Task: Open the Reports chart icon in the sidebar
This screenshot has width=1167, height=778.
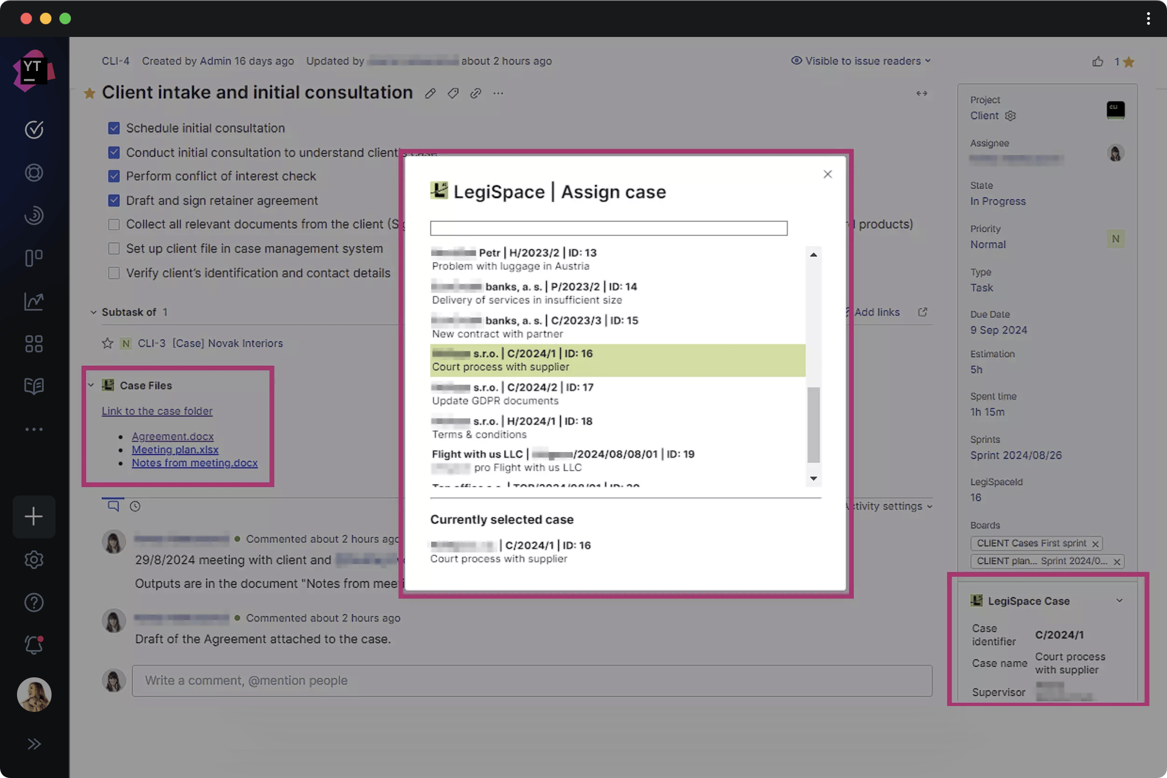Action: point(34,301)
